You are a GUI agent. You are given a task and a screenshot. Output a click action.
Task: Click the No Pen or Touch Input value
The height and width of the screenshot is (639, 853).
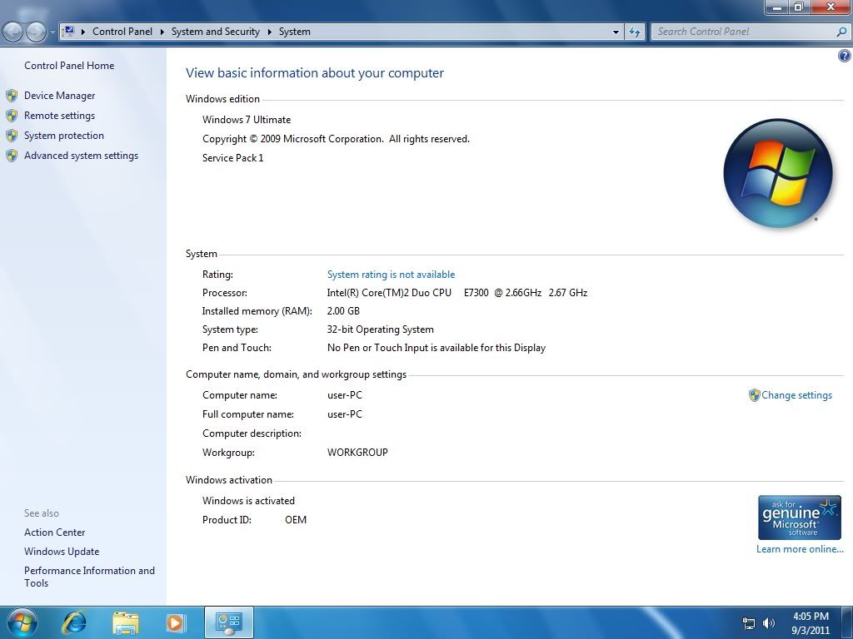[x=436, y=348]
